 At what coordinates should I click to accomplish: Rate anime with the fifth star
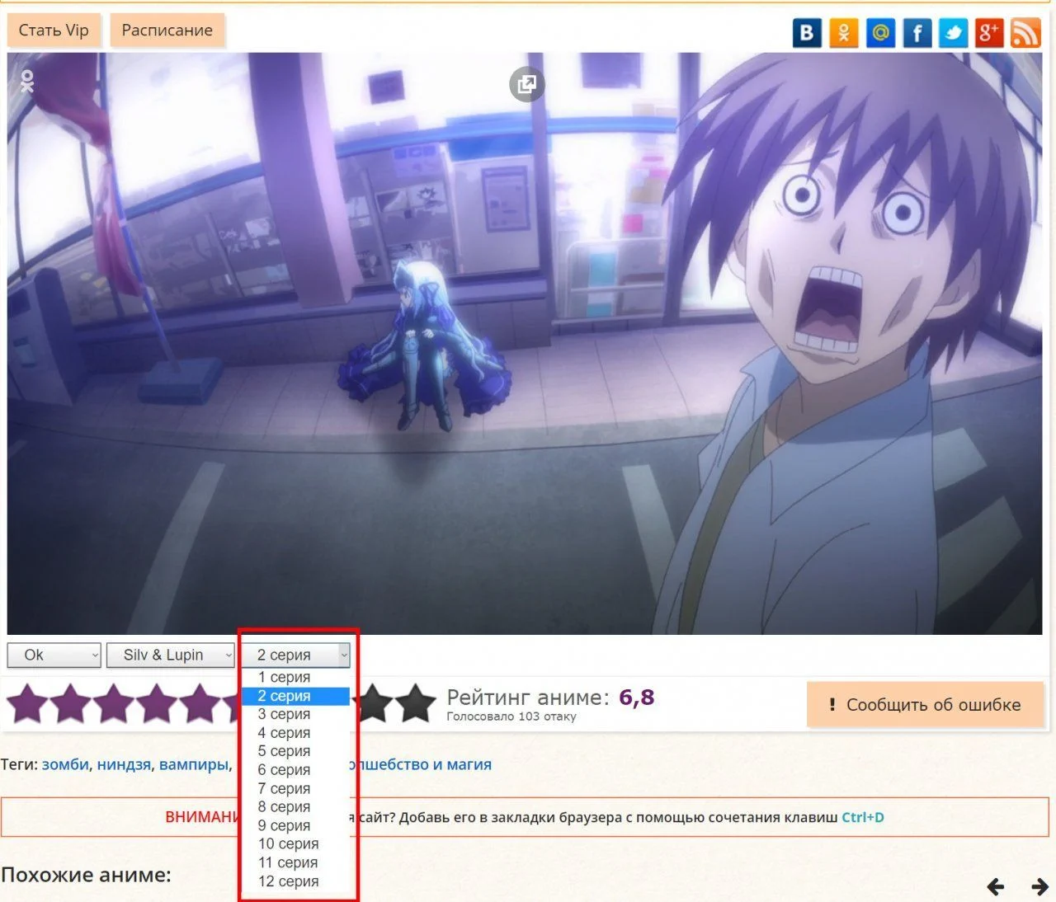[200, 703]
